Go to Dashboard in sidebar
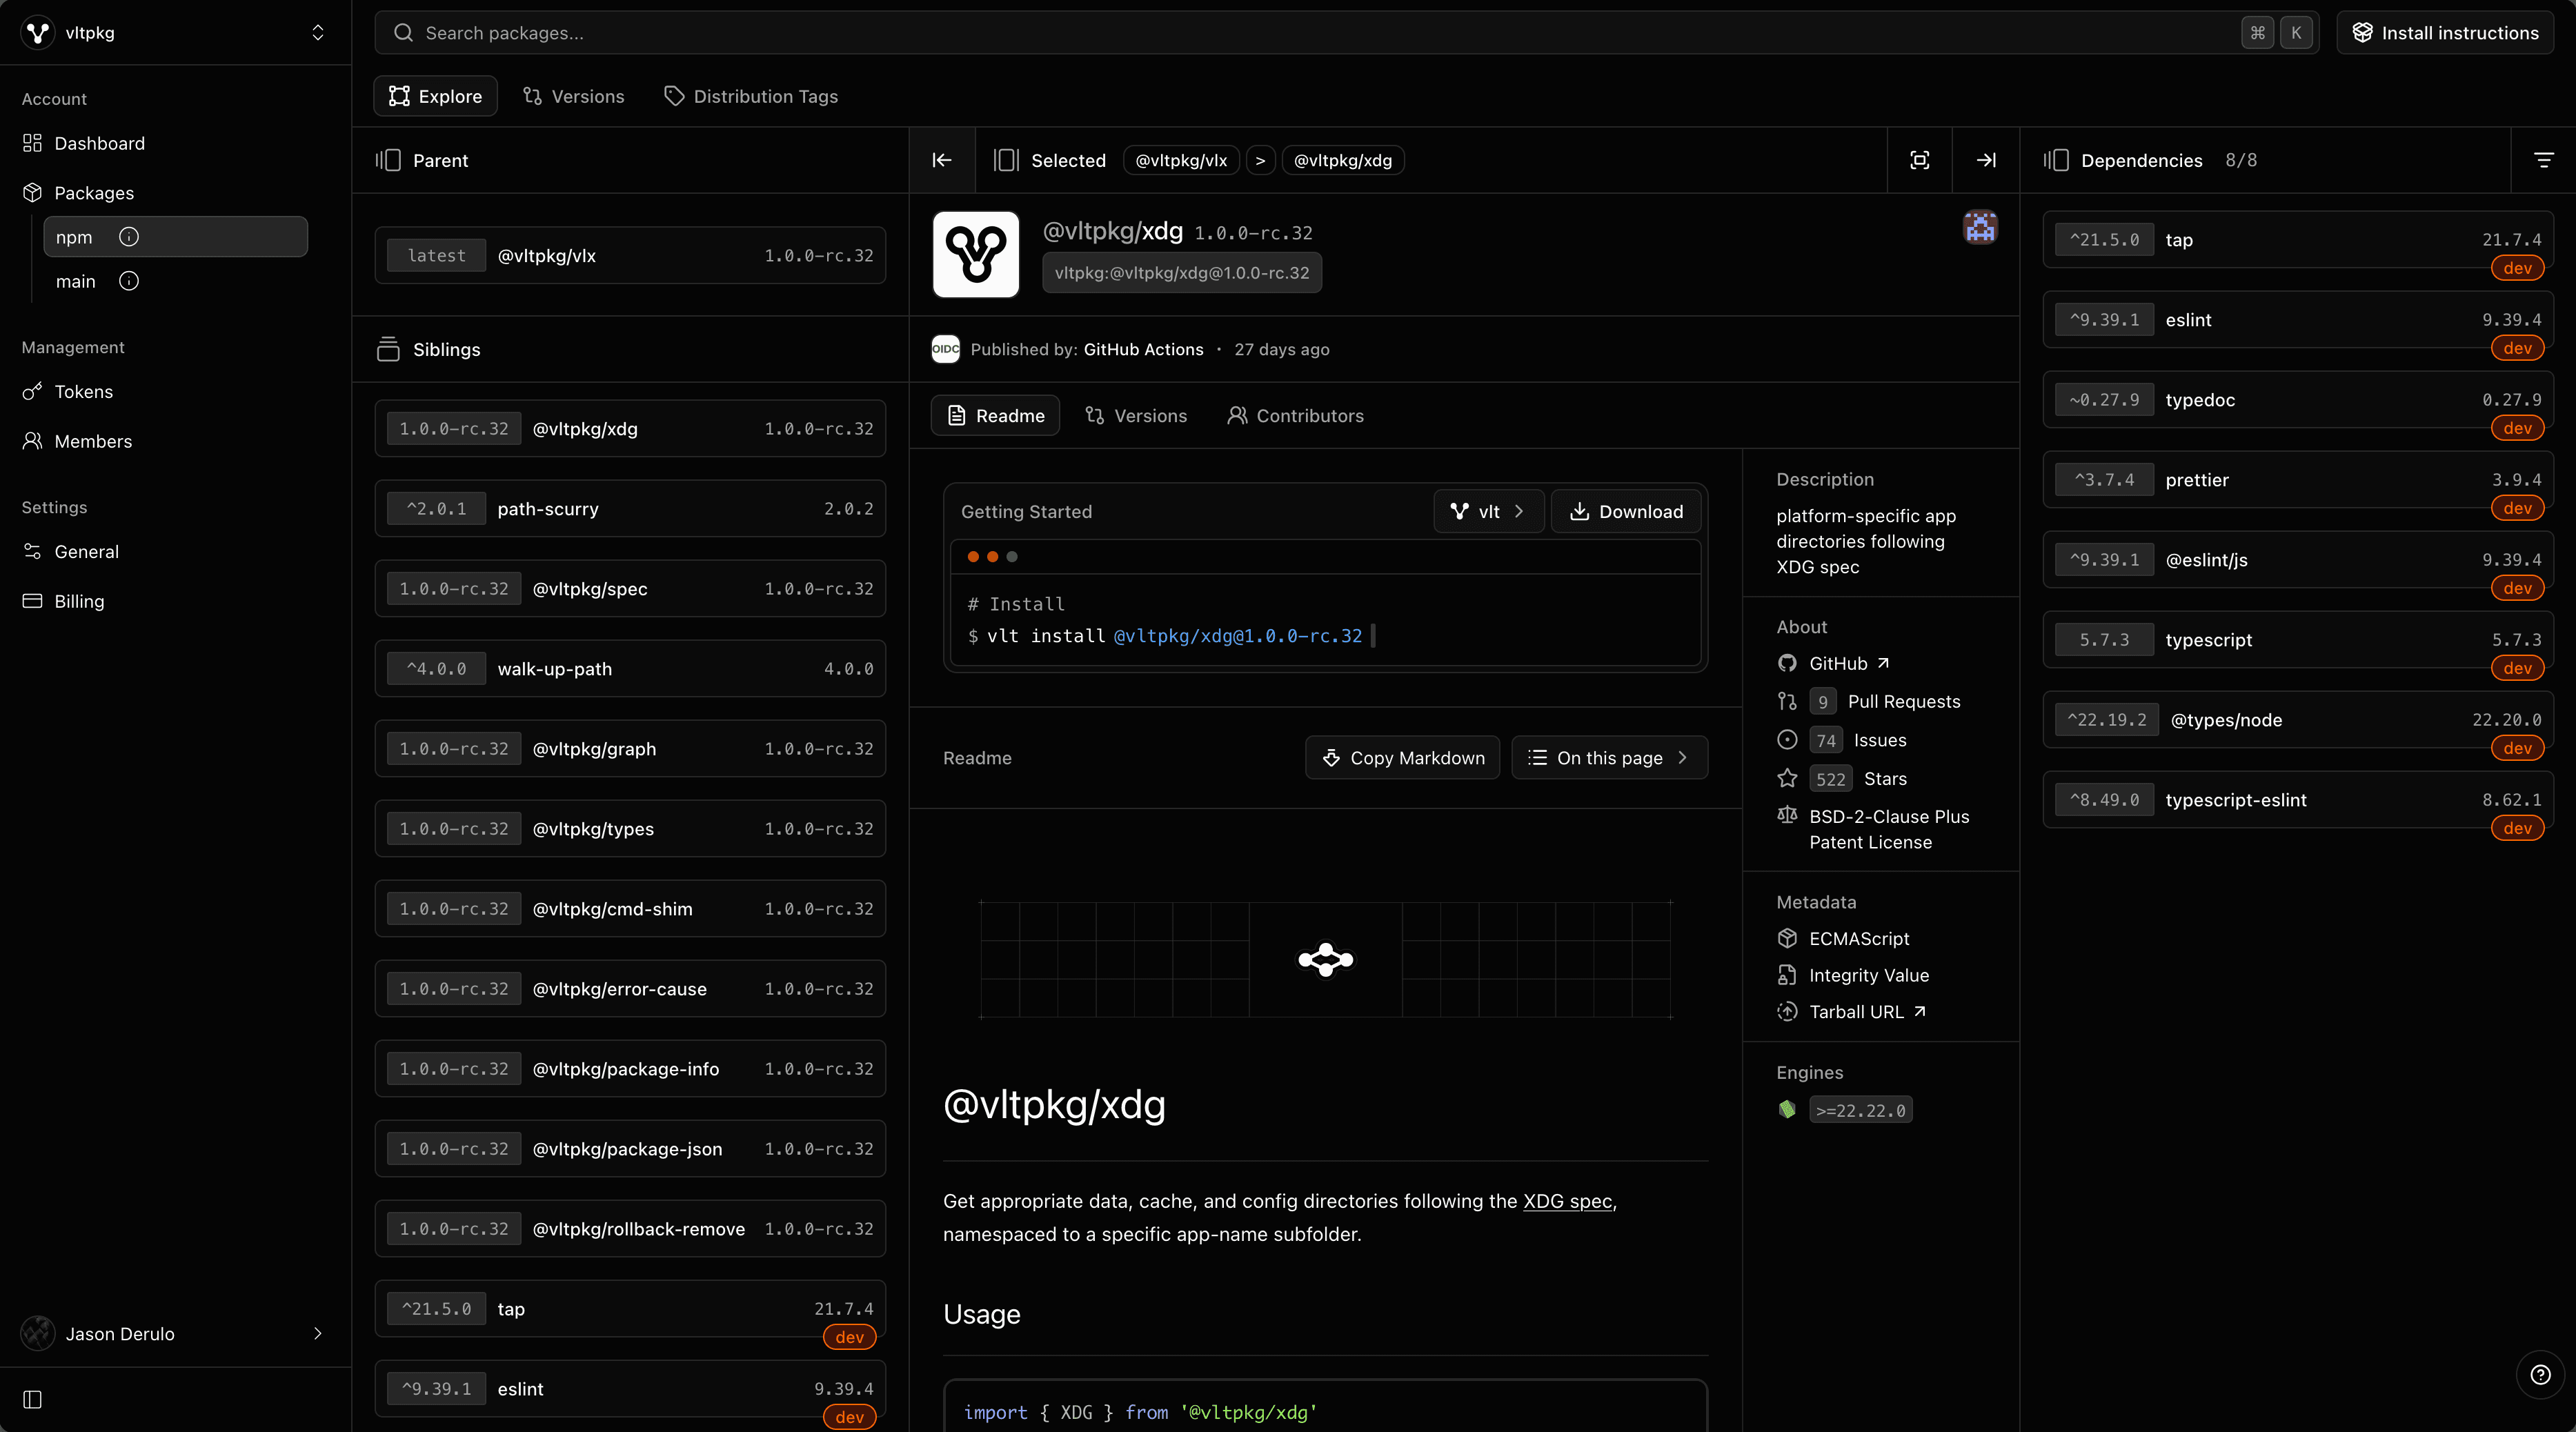2576x1432 pixels. pos(100,143)
